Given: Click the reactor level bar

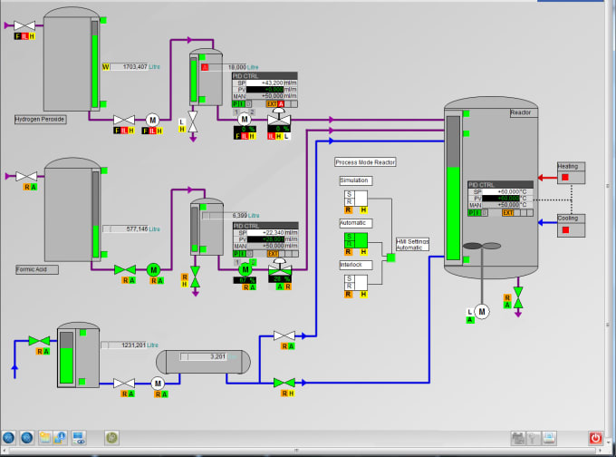Looking at the screenshot, I should coord(453,188).
